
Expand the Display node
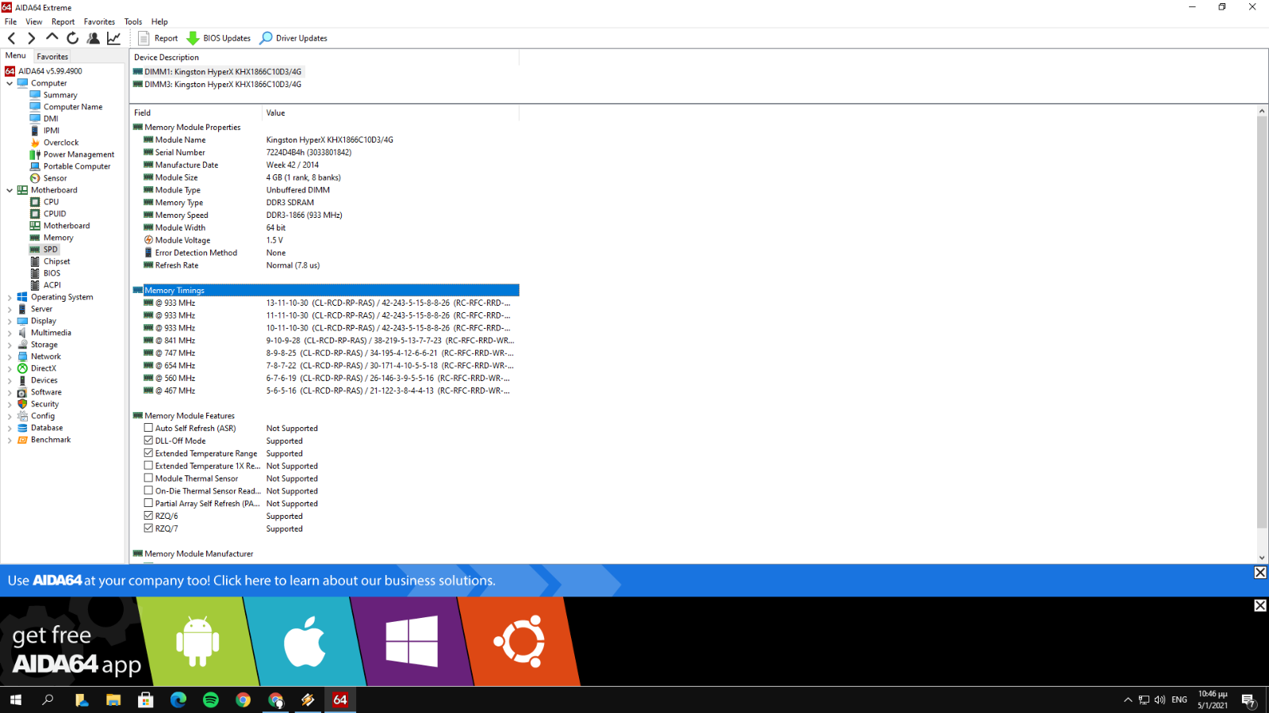pos(10,321)
